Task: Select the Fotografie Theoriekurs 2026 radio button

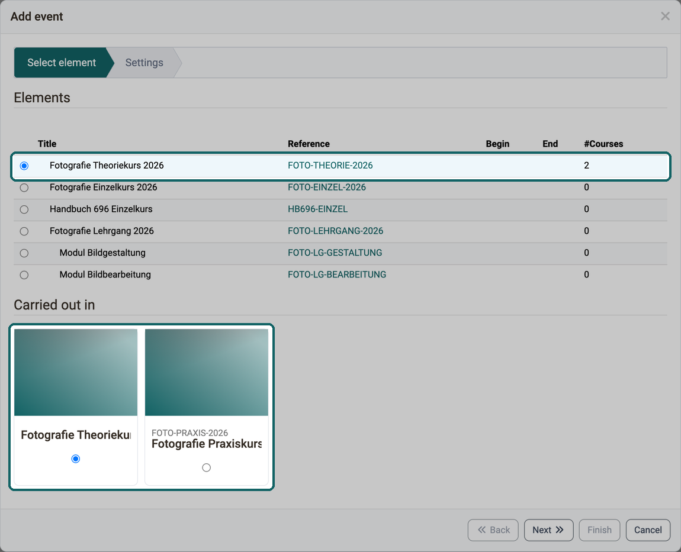Action: pos(24,166)
